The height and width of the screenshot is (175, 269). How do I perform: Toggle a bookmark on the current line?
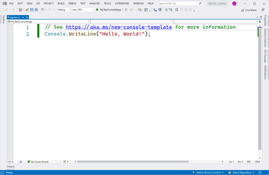coord(177,10)
